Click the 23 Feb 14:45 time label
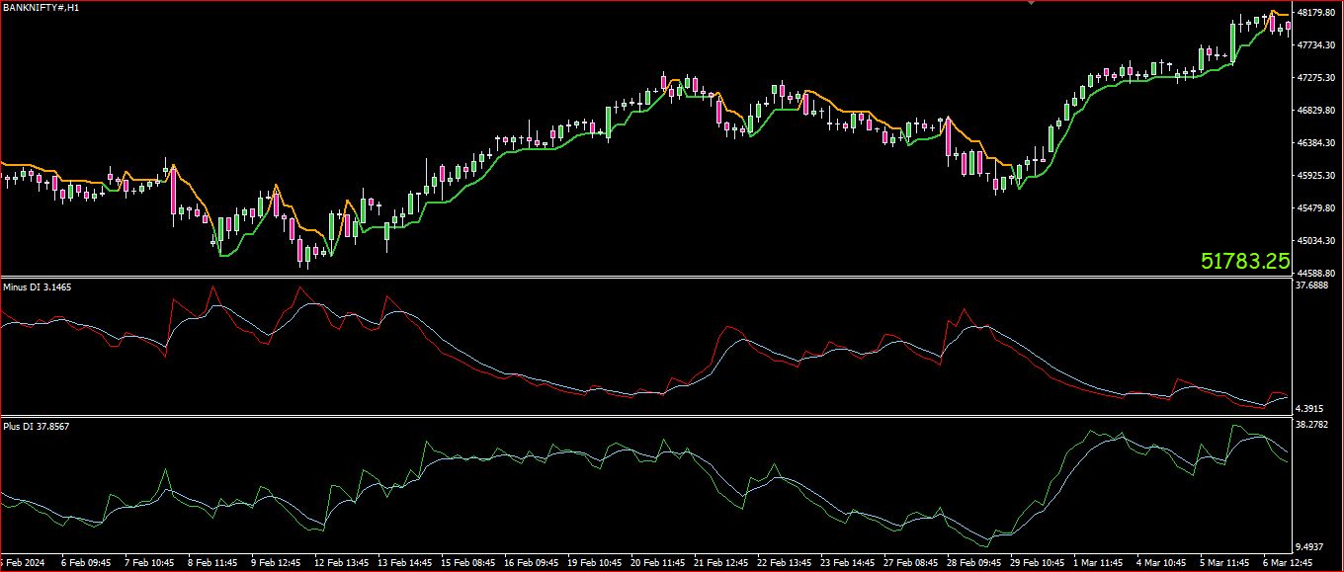 point(848,564)
